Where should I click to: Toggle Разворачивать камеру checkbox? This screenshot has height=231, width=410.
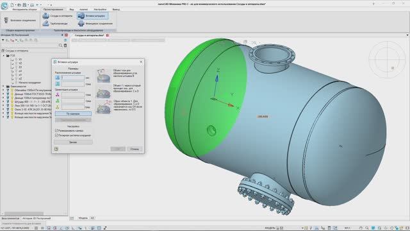(x=56, y=130)
